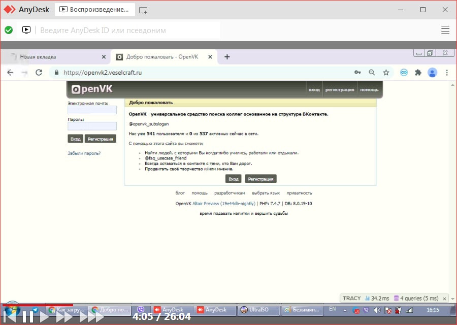
Task: Click вход in the OpenVK header
Action: [314, 90]
